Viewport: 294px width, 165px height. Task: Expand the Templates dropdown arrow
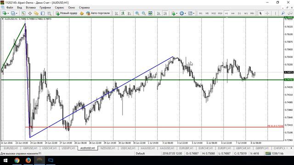pos(194,13)
